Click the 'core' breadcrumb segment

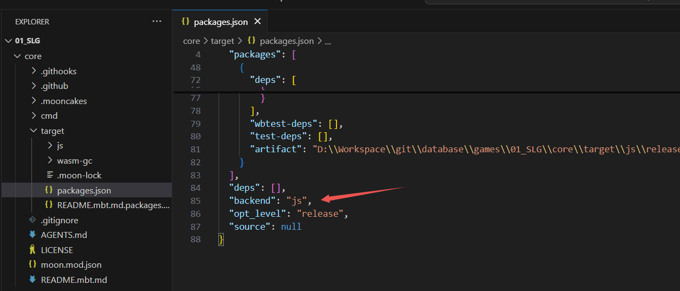point(191,41)
